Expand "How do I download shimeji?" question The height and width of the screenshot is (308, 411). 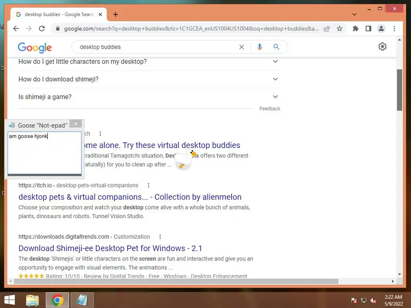coord(149,79)
